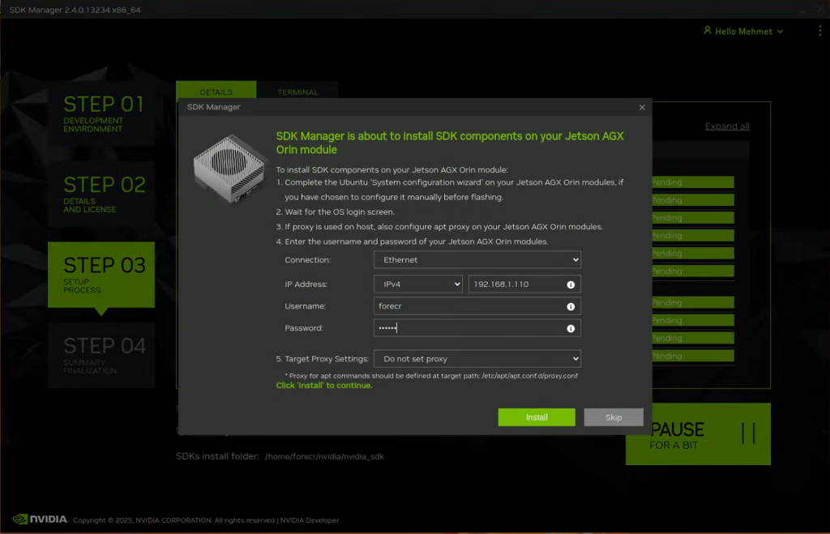This screenshot has width=830, height=534.
Task: Click the Skip button
Action: pos(614,417)
